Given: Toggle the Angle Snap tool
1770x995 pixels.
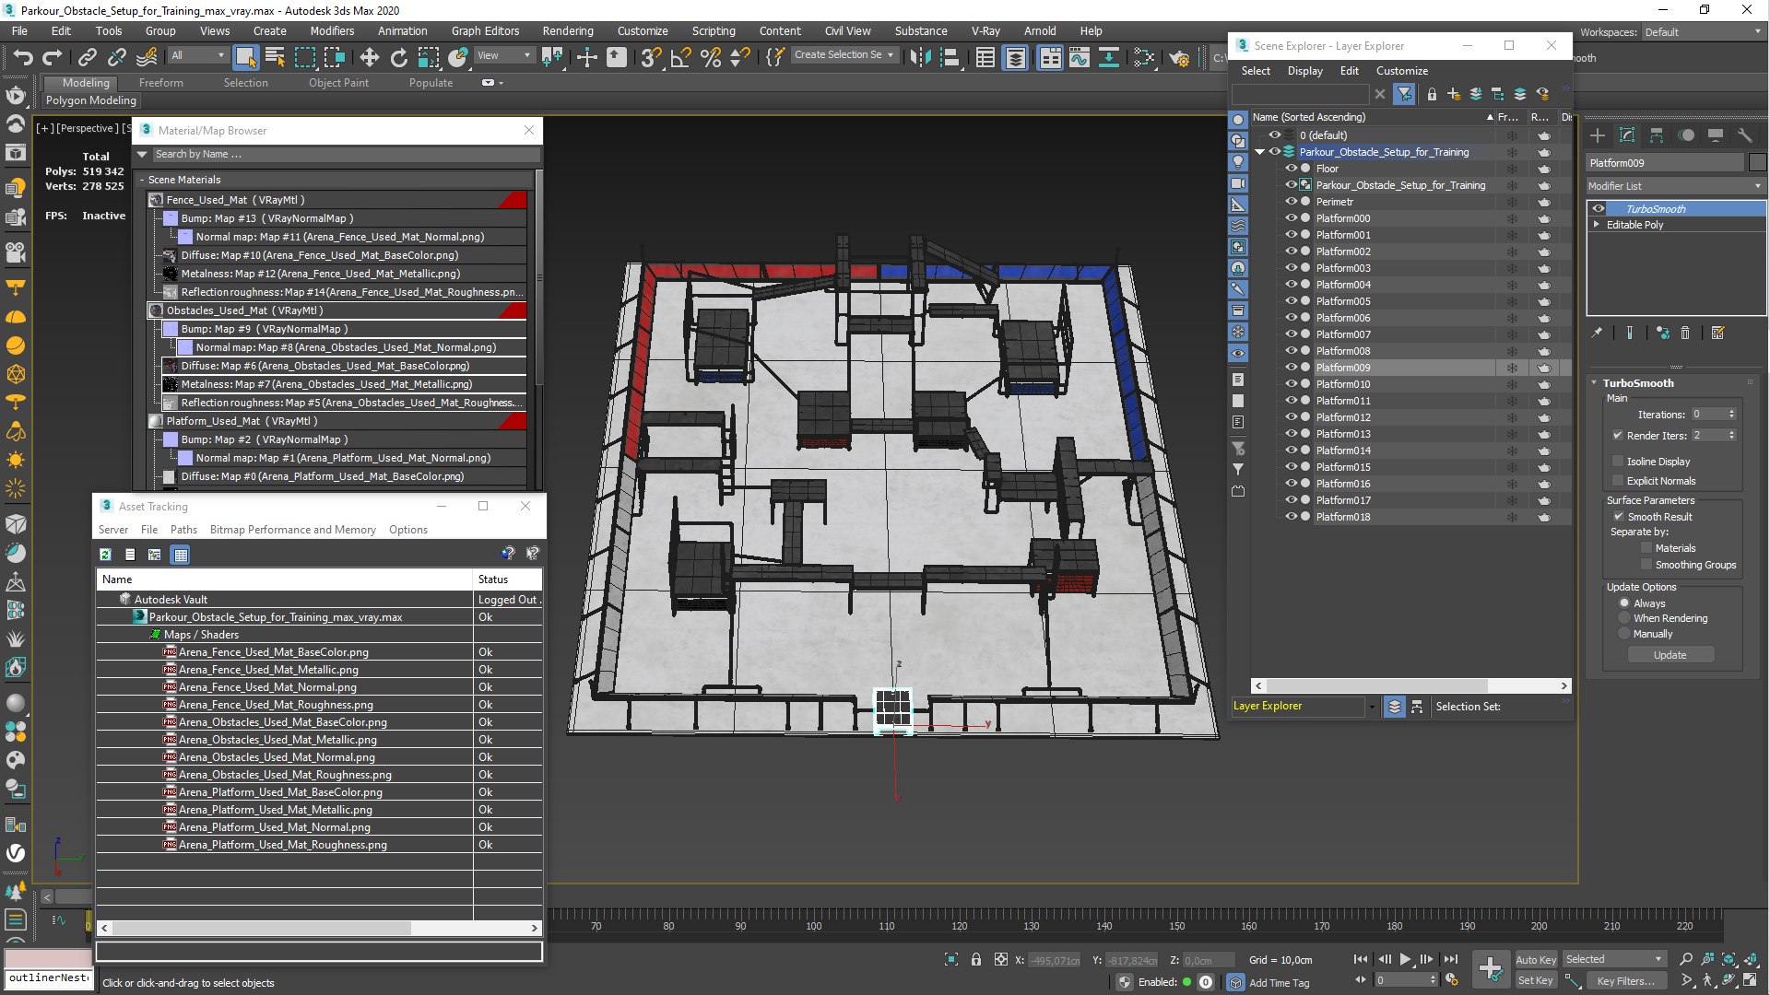Looking at the screenshot, I should pos(680,58).
